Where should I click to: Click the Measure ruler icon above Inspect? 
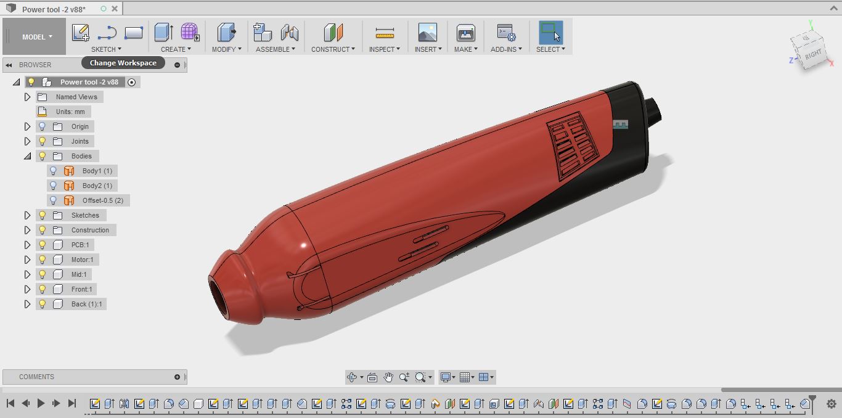click(x=384, y=33)
